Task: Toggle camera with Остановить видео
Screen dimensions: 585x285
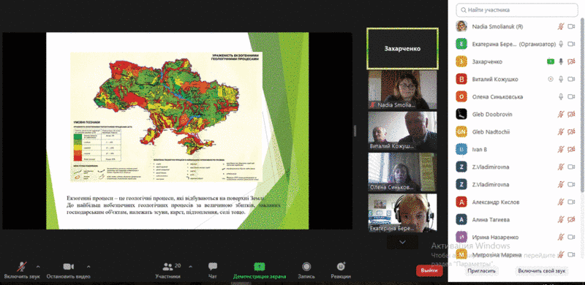Action: click(x=68, y=267)
